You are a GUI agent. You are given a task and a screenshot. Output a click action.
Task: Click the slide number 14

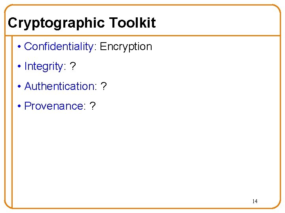tap(255, 201)
